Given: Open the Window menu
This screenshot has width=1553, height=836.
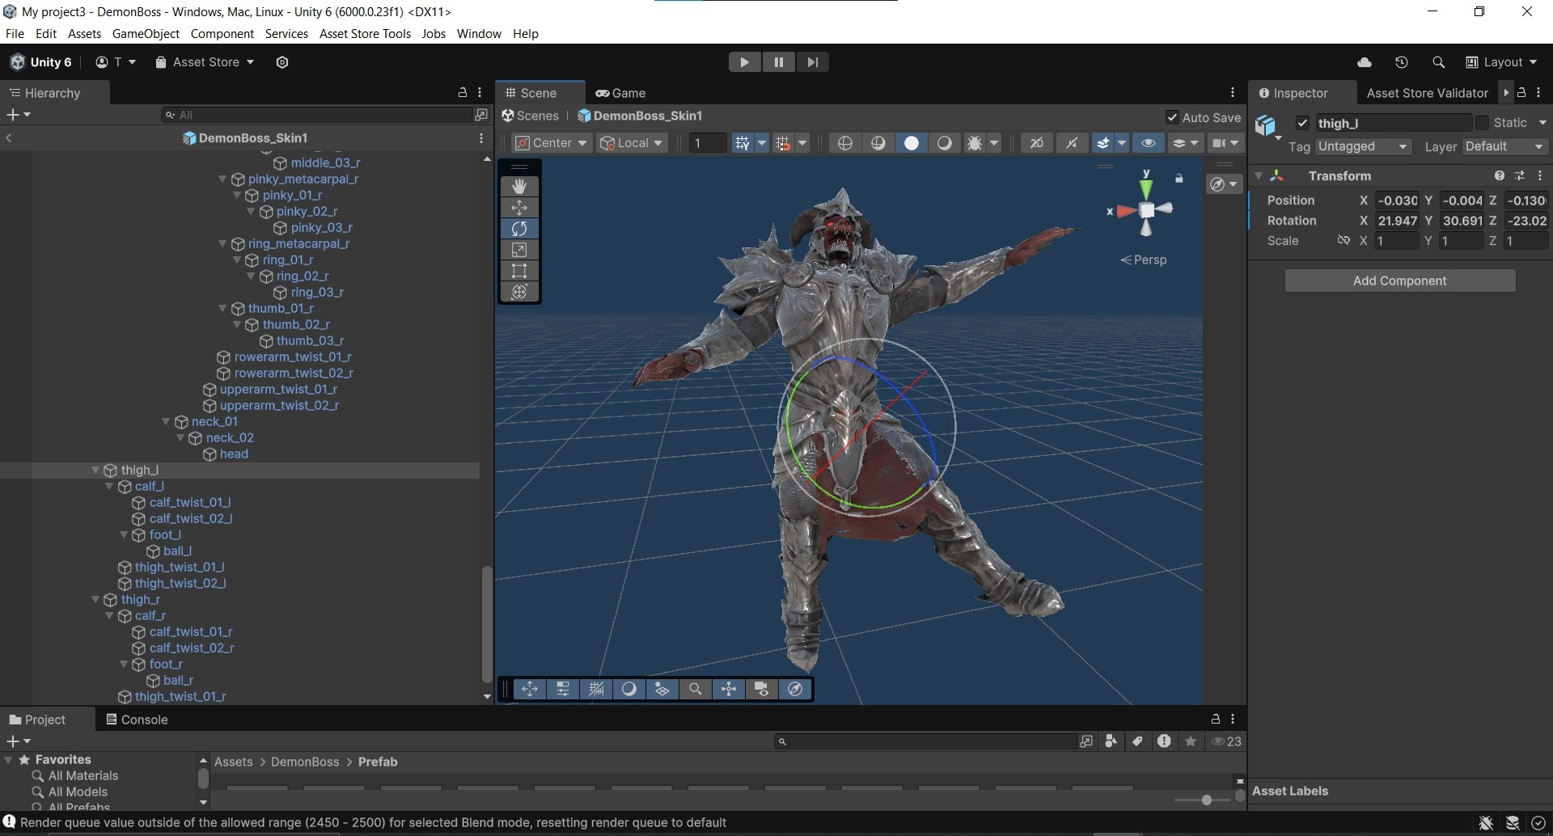Looking at the screenshot, I should 479,34.
